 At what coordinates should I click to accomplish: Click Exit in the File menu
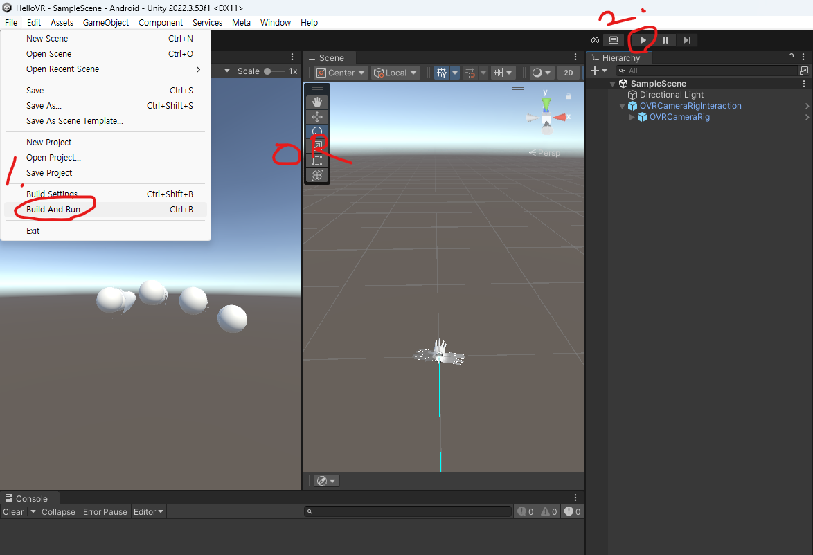(x=106, y=231)
